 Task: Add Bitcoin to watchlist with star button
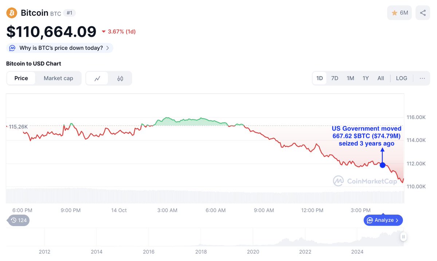click(x=399, y=13)
